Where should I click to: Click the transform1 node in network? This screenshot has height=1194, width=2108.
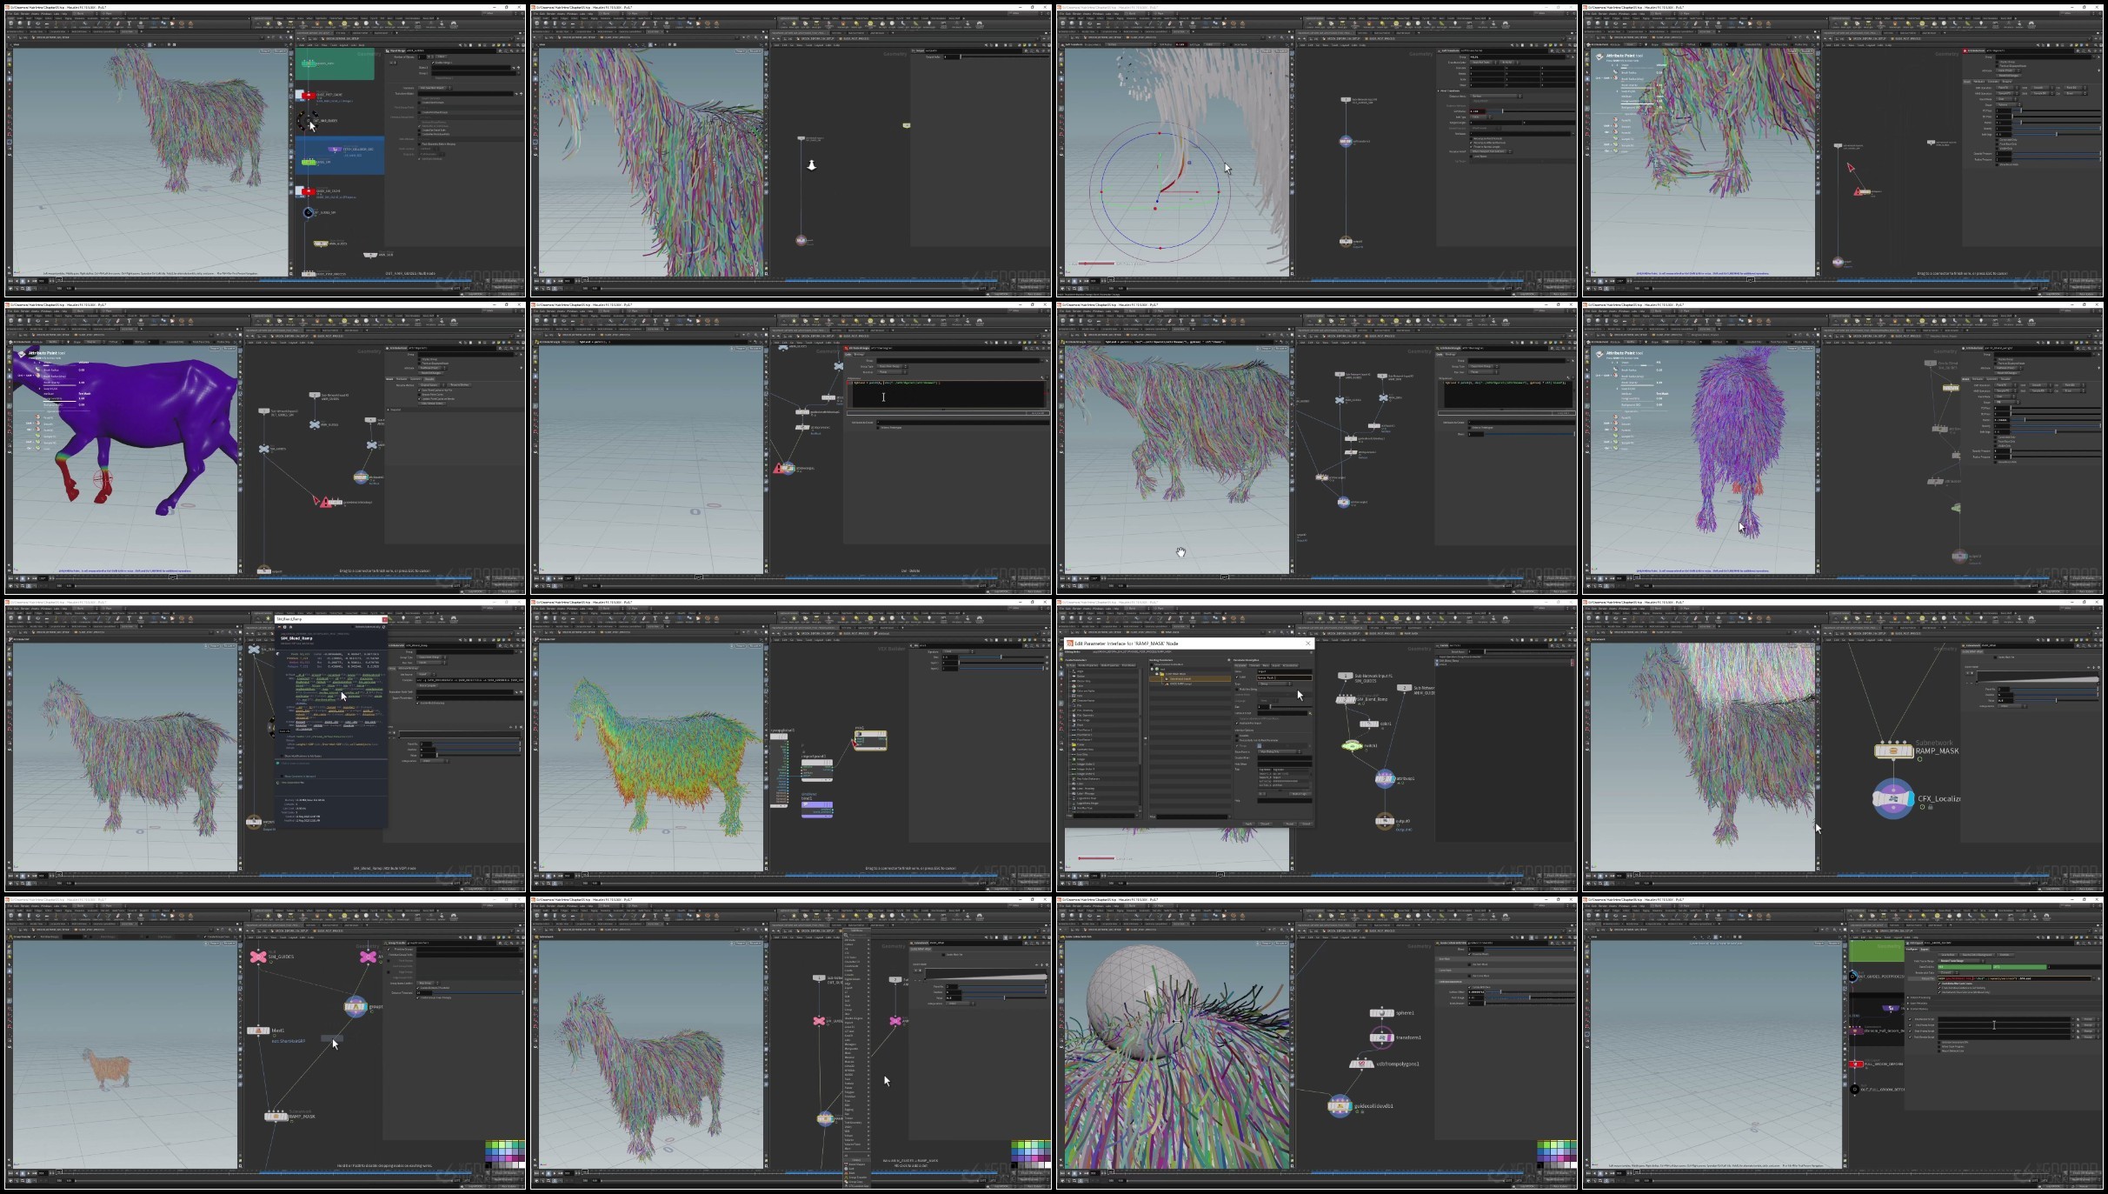pyautogui.click(x=1381, y=1037)
